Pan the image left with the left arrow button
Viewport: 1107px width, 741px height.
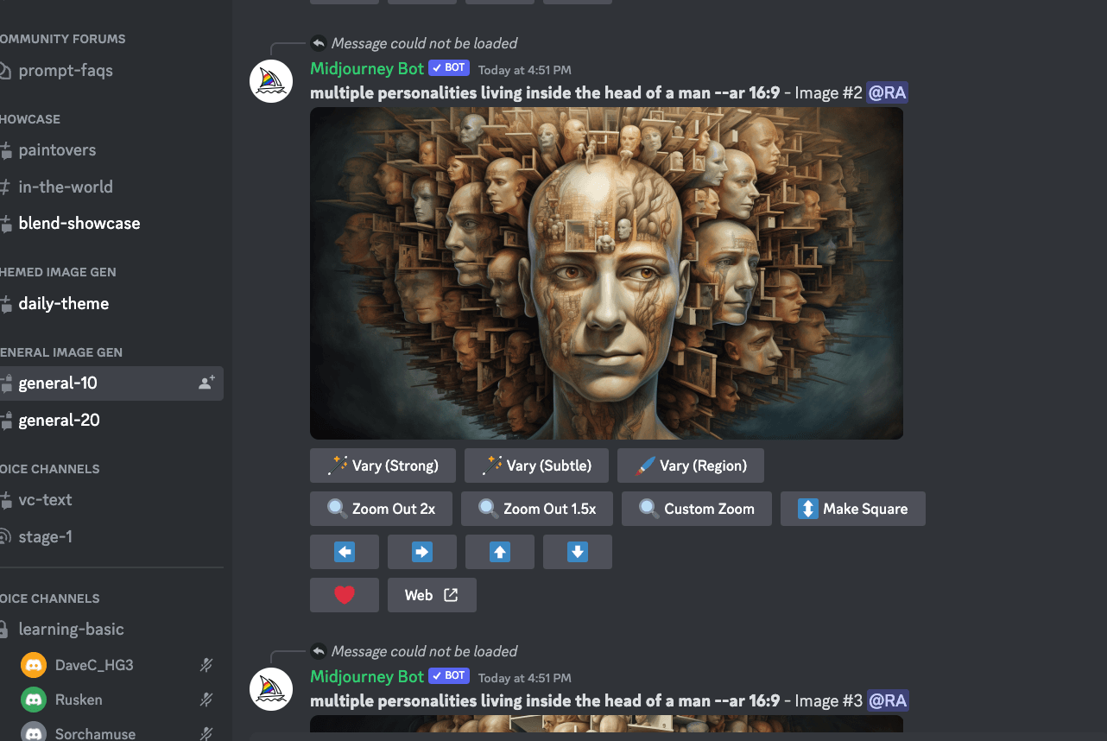pos(345,552)
